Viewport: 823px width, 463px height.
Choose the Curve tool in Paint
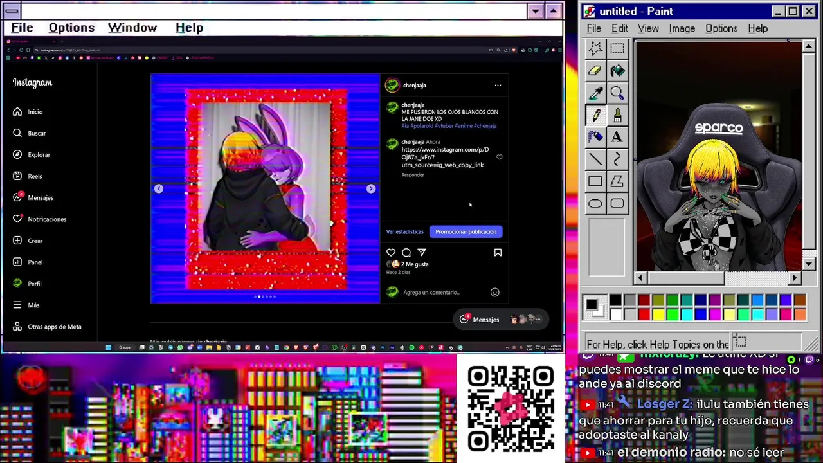click(x=617, y=159)
